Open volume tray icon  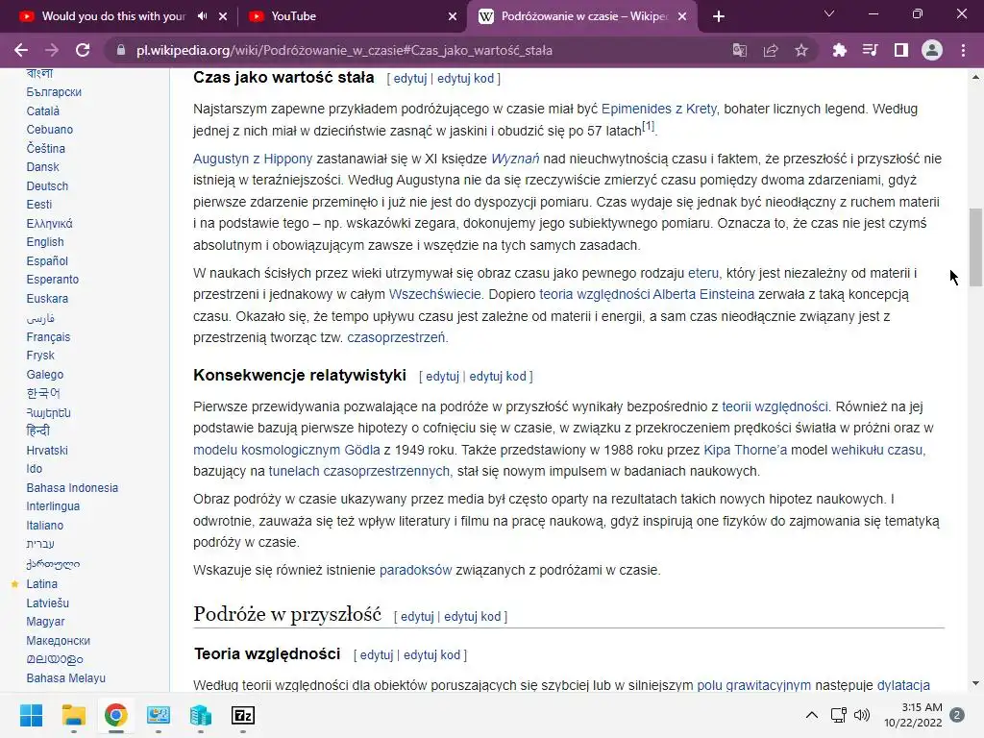[x=862, y=715]
